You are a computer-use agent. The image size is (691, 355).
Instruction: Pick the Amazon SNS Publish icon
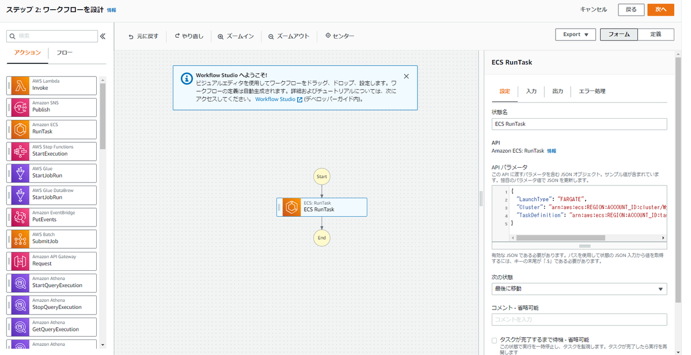coord(20,107)
